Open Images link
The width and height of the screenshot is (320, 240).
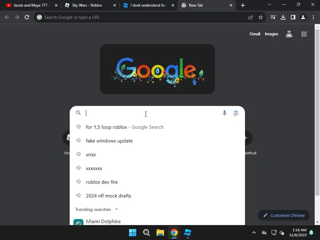click(272, 34)
